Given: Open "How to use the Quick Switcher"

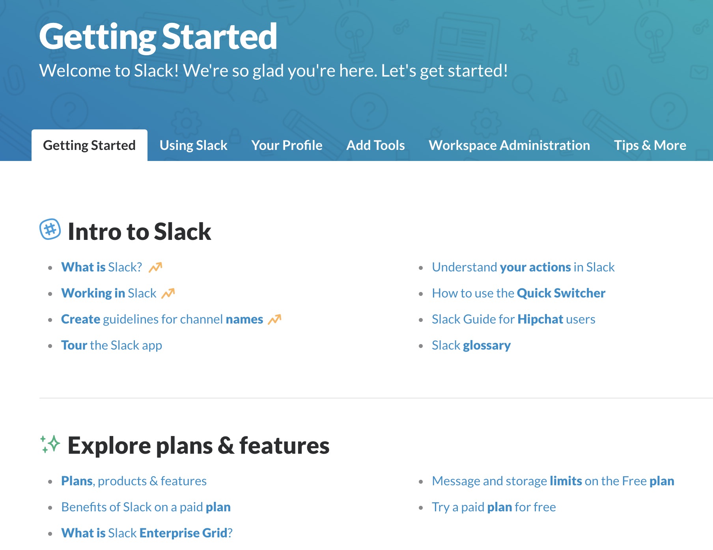Looking at the screenshot, I should [x=519, y=293].
